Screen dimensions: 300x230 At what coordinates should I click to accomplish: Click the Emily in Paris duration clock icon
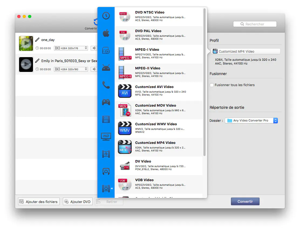click(x=37, y=69)
